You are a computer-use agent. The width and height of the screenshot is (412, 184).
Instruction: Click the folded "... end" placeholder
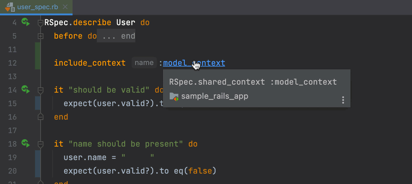tap(116, 36)
